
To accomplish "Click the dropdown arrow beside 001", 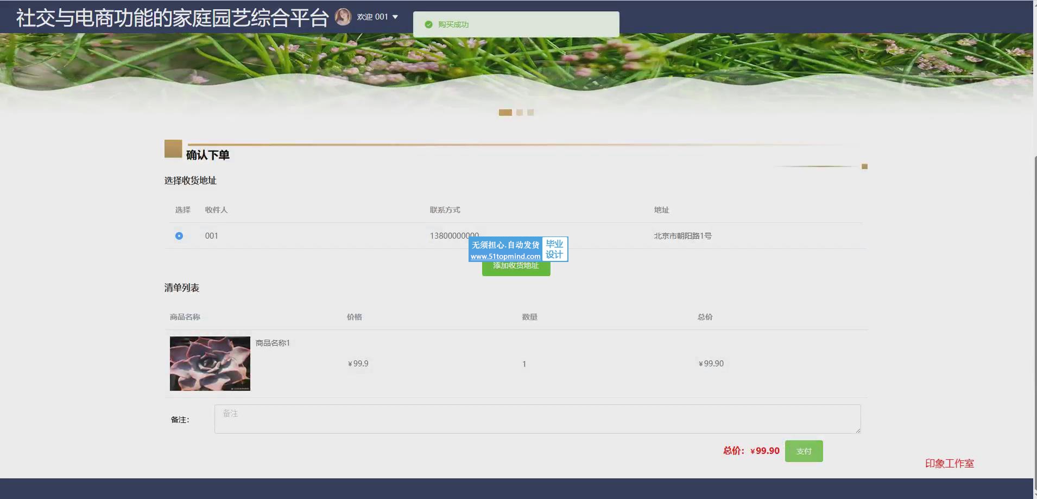I will (395, 17).
